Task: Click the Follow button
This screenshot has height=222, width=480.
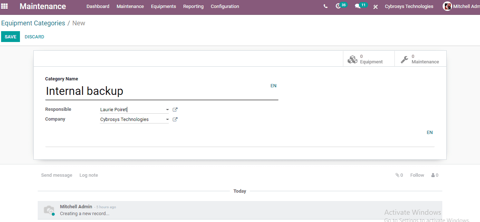Action: click(x=417, y=175)
